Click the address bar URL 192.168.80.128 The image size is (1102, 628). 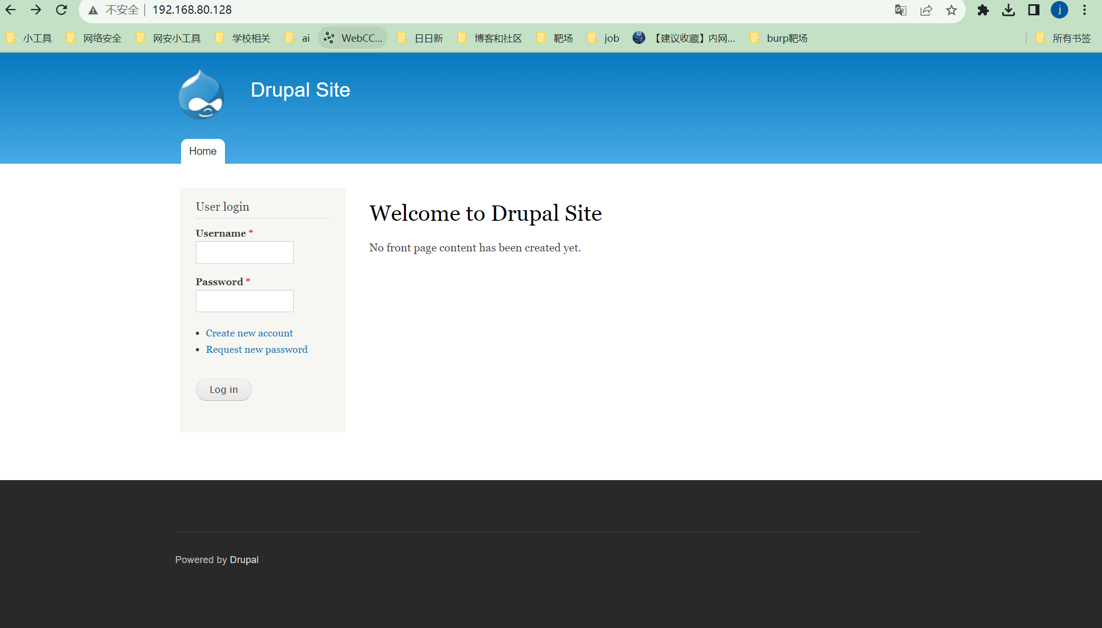pyautogui.click(x=192, y=10)
